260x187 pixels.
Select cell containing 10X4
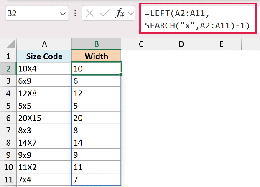click(44, 68)
